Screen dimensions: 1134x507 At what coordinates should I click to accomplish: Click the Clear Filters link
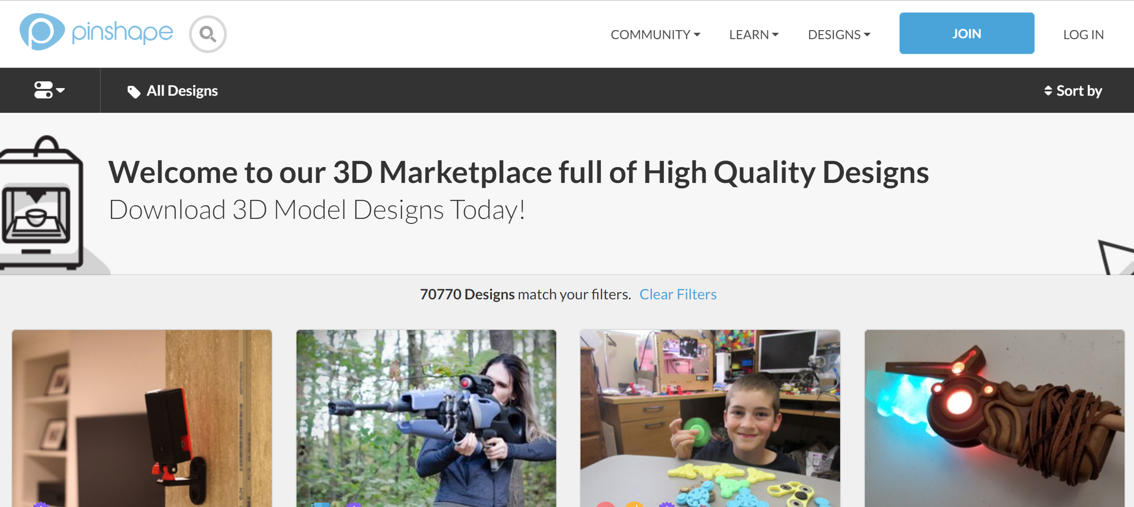pyautogui.click(x=678, y=295)
